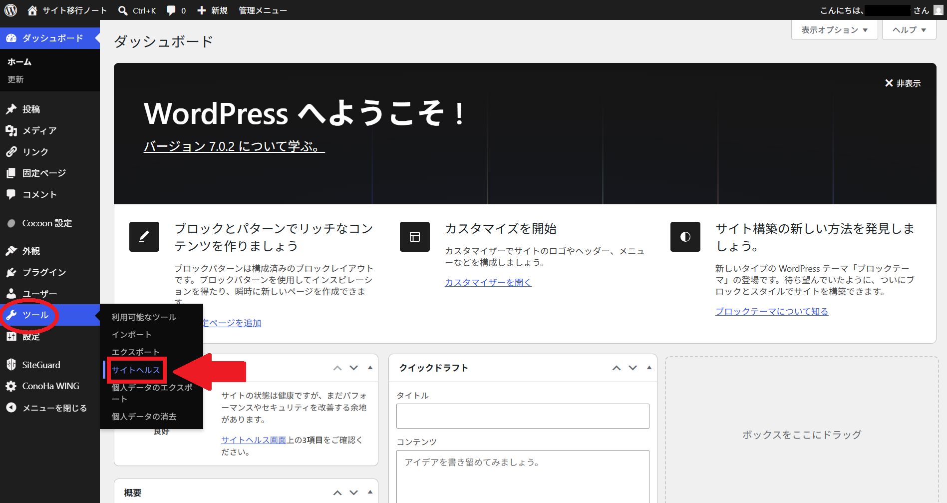The width and height of the screenshot is (947, 503).
Task: Open 固定ページ icon in sidebar
Action: (x=11, y=173)
